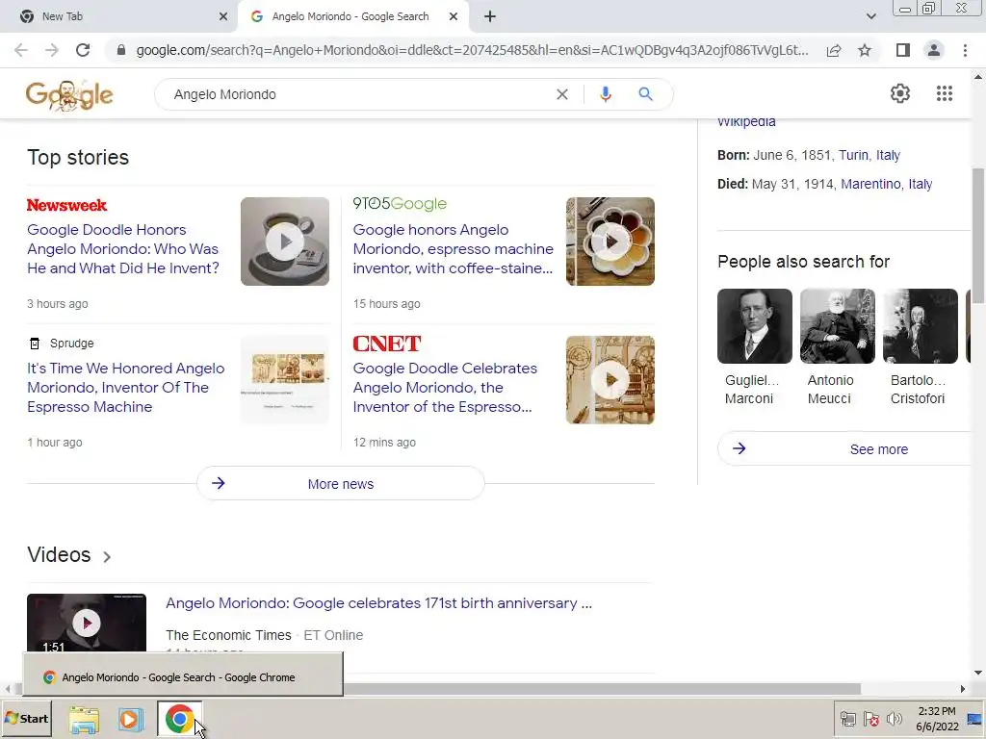
Task: Share this page icon
Action: [x=834, y=50]
